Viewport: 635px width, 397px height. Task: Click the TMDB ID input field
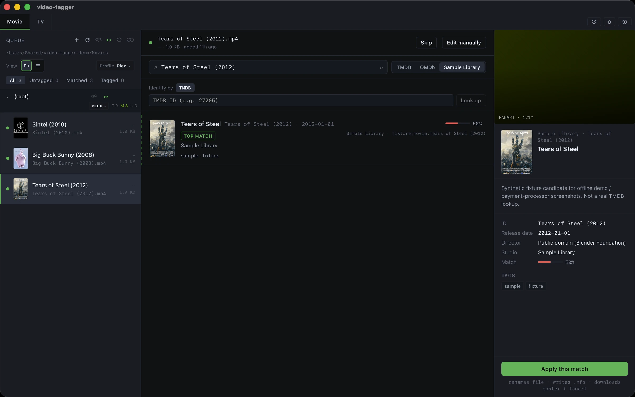tap(301, 100)
